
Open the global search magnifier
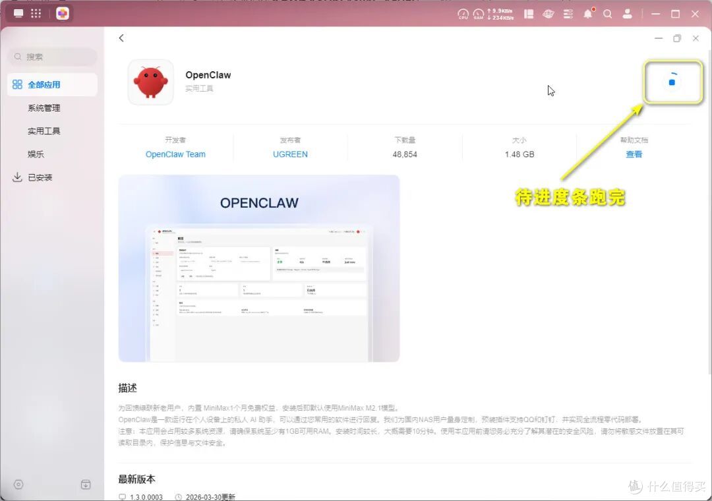pyautogui.click(x=608, y=14)
